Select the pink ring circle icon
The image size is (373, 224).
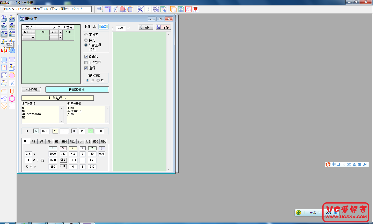(x=12, y=99)
